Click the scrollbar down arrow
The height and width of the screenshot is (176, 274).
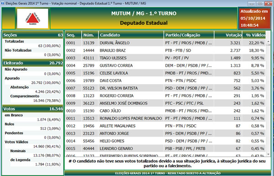tap(268, 155)
